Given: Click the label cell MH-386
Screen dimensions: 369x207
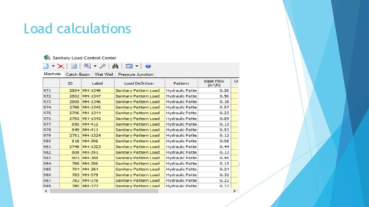Looking at the screenshot, I should click(98, 164).
